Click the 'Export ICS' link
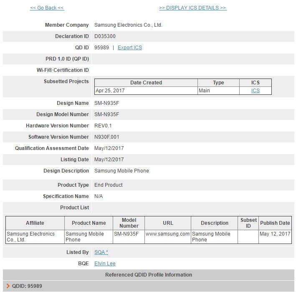296x292 pixels. tap(130, 47)
